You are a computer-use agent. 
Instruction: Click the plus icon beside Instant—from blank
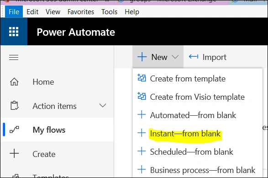142,133
